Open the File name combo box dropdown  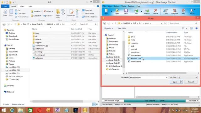point(166,78)
